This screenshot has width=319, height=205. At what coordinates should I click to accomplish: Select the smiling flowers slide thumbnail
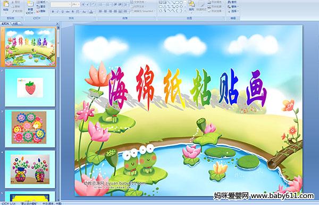tap(30, 128)
